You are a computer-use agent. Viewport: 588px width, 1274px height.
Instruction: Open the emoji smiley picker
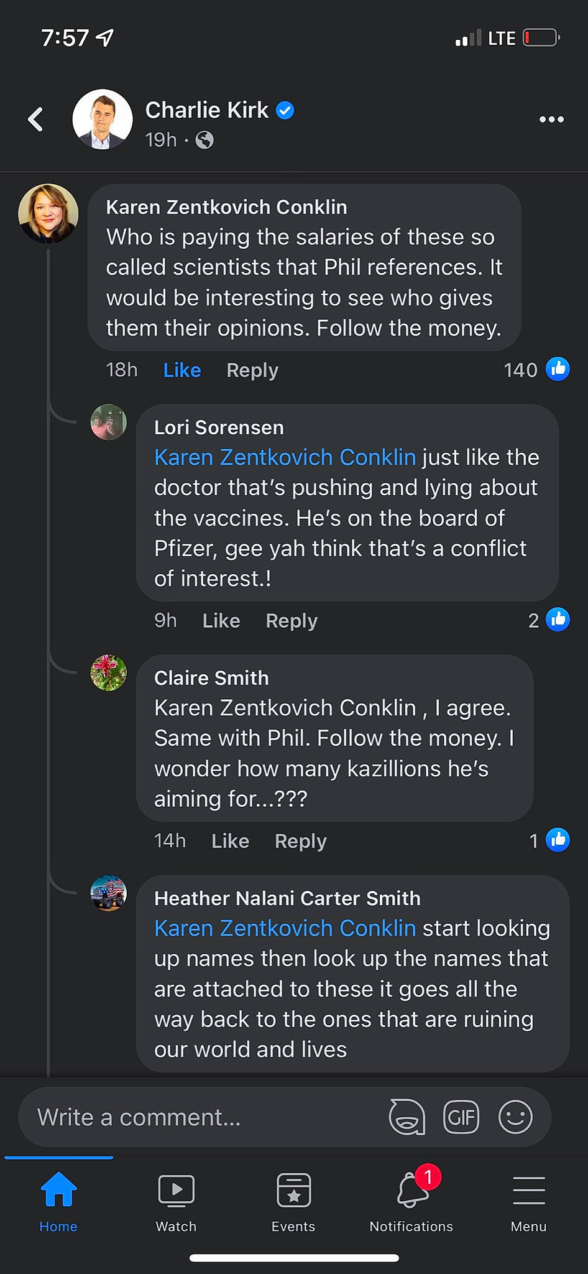515,1117
